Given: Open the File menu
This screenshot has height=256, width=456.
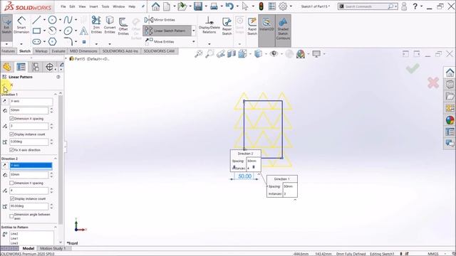Looking at the screenshot, I should tap(63, 6).
